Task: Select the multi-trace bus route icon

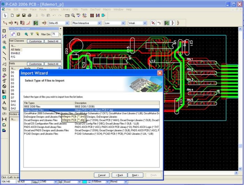Action: click(22, 23)
